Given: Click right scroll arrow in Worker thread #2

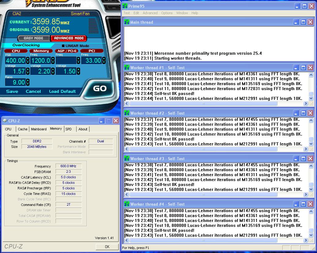Looking at the screenshot, I should [305, 149].
